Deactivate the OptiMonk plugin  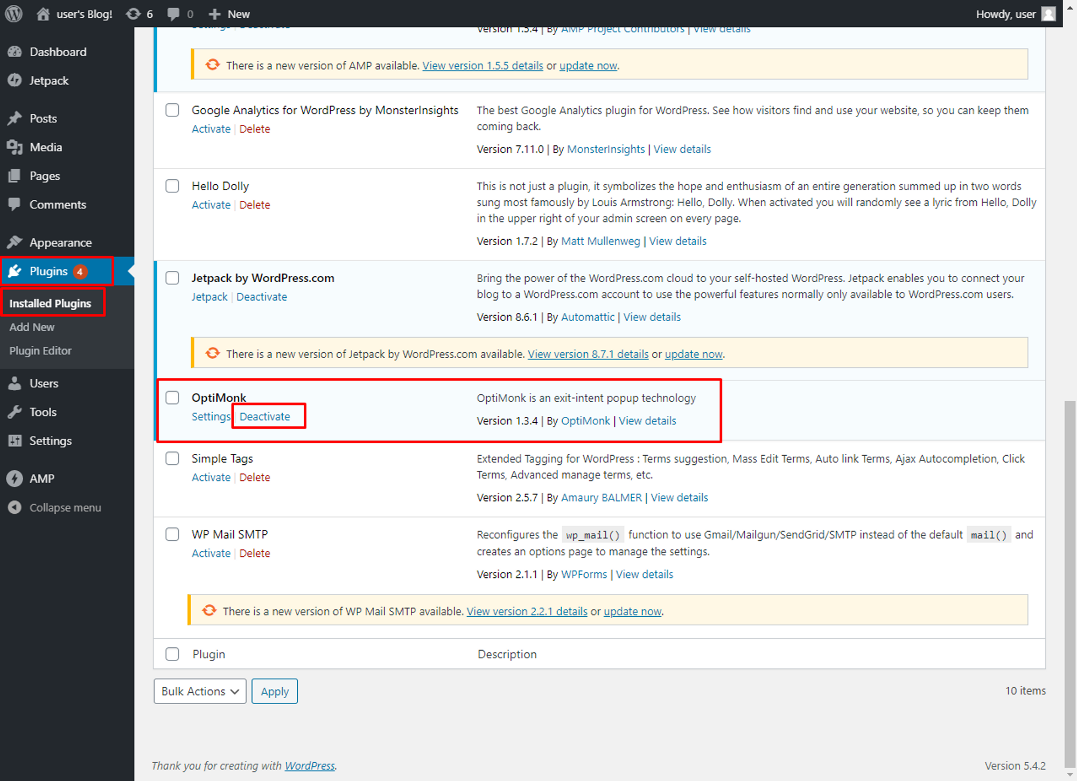[x=264, y=416]
